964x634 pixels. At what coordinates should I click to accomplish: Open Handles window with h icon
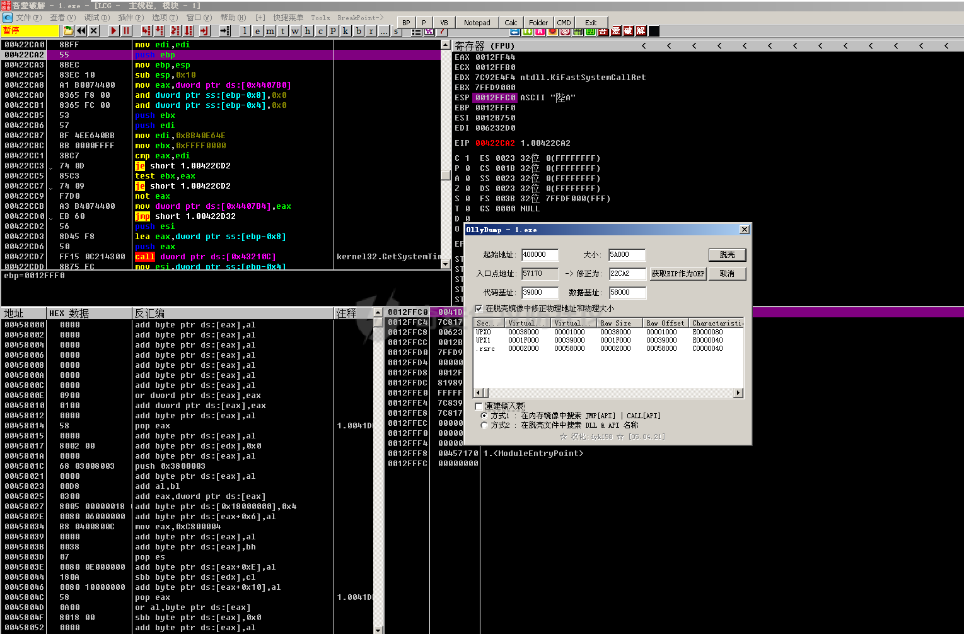click(308, 30)
